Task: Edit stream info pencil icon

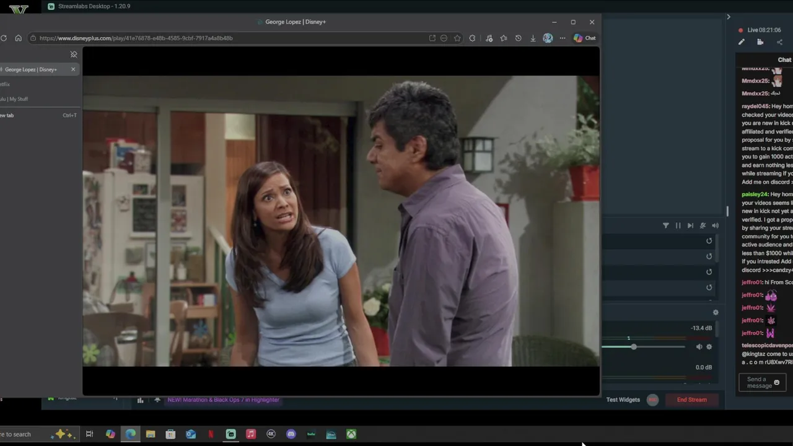Action: tap(742, 42)
